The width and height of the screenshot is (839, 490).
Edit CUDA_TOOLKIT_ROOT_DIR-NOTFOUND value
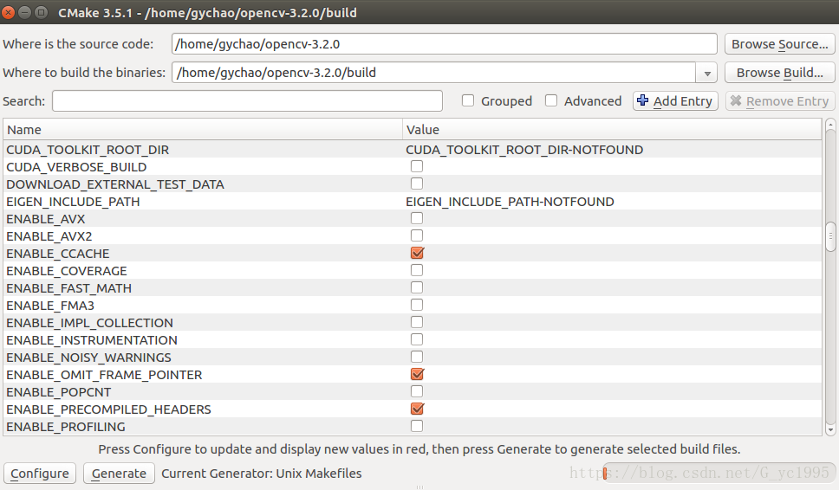pyautogui.click(x=524, y=150)
